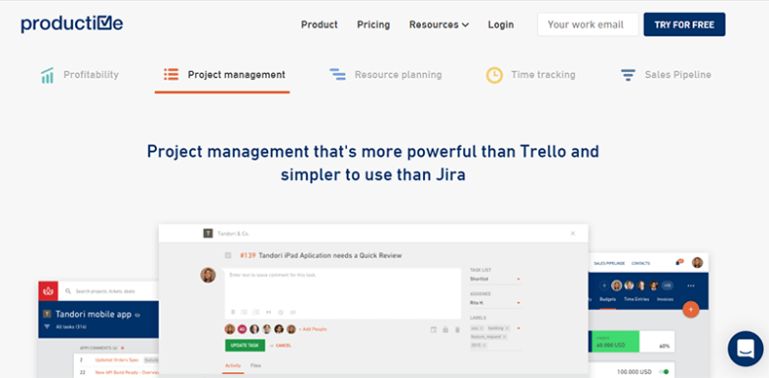This screenshot has height=378, width=769.
Task: Open the three-dots more menu
Action: (691, 285)
